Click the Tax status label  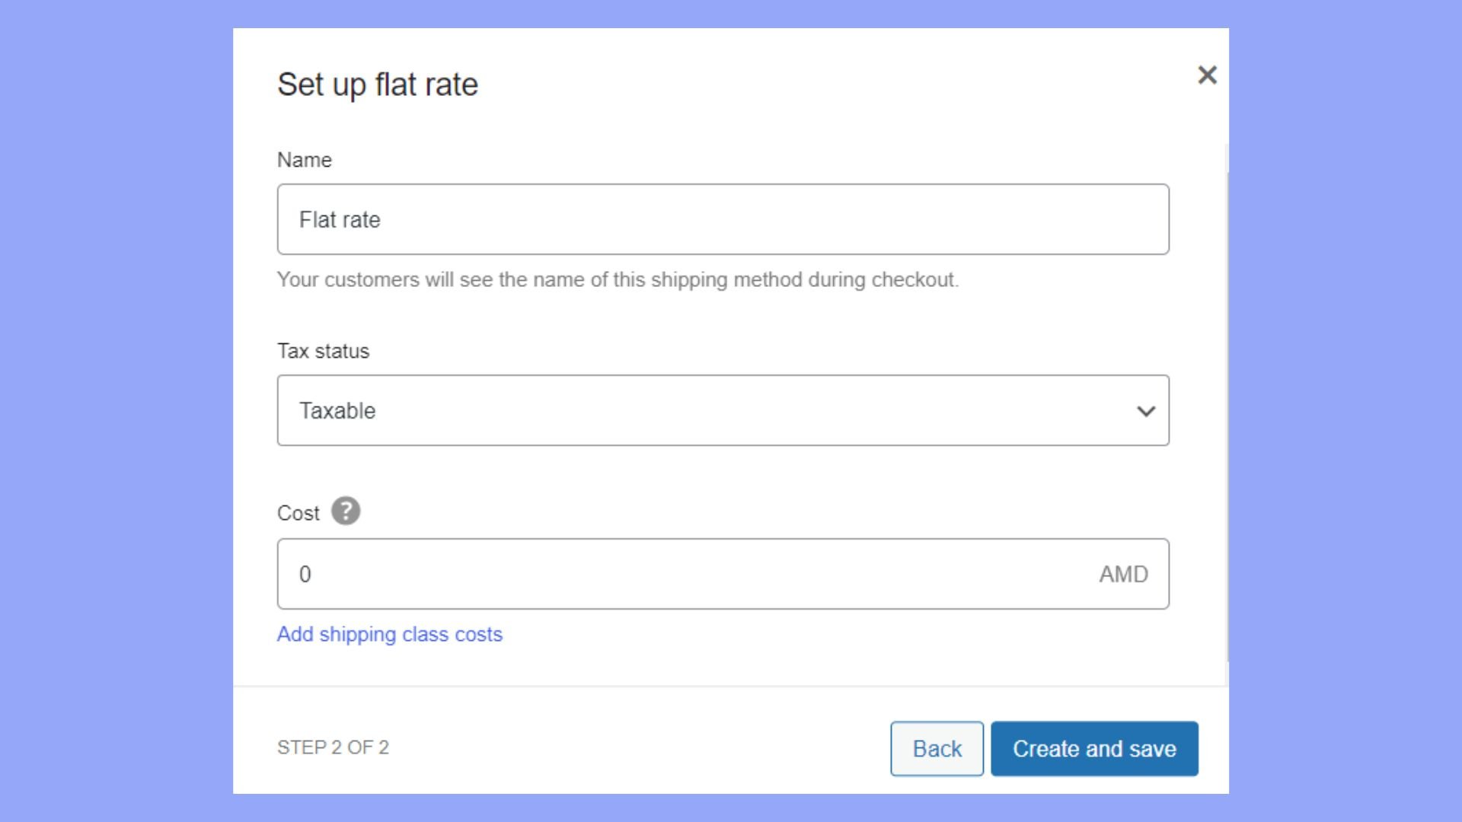click(323, 351)
